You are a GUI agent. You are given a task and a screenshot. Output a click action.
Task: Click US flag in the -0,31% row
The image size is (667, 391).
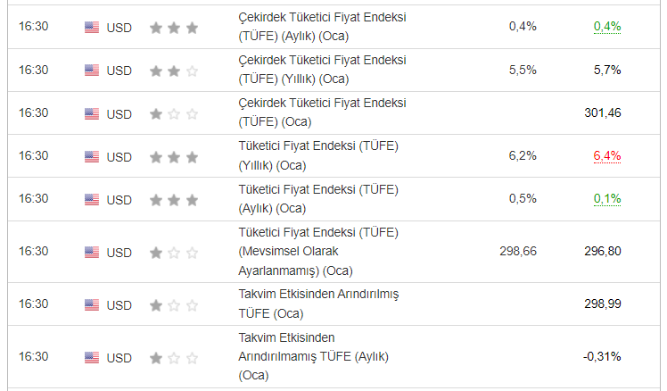click(92, 357)
